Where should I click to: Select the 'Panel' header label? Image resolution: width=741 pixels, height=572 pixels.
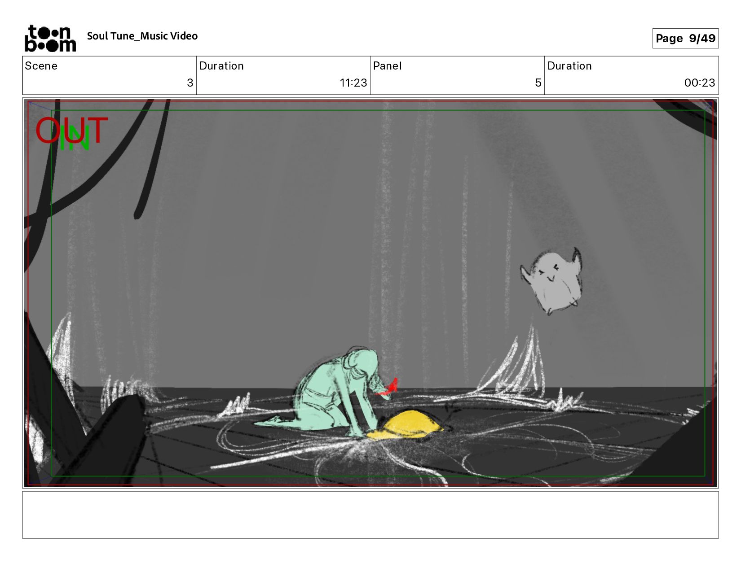(x=388, y=66)
